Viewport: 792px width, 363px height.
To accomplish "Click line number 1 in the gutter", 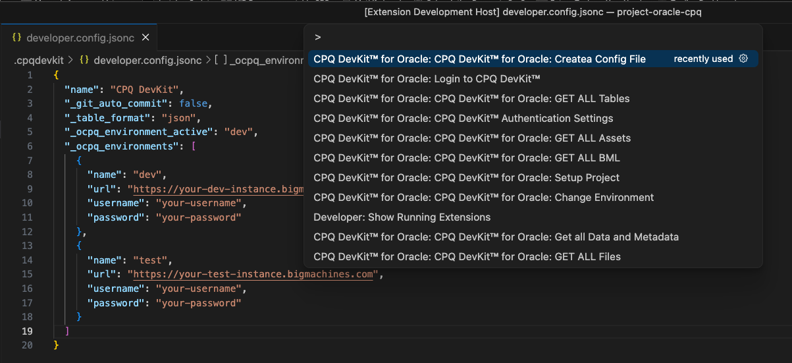I will pos(29,75).
